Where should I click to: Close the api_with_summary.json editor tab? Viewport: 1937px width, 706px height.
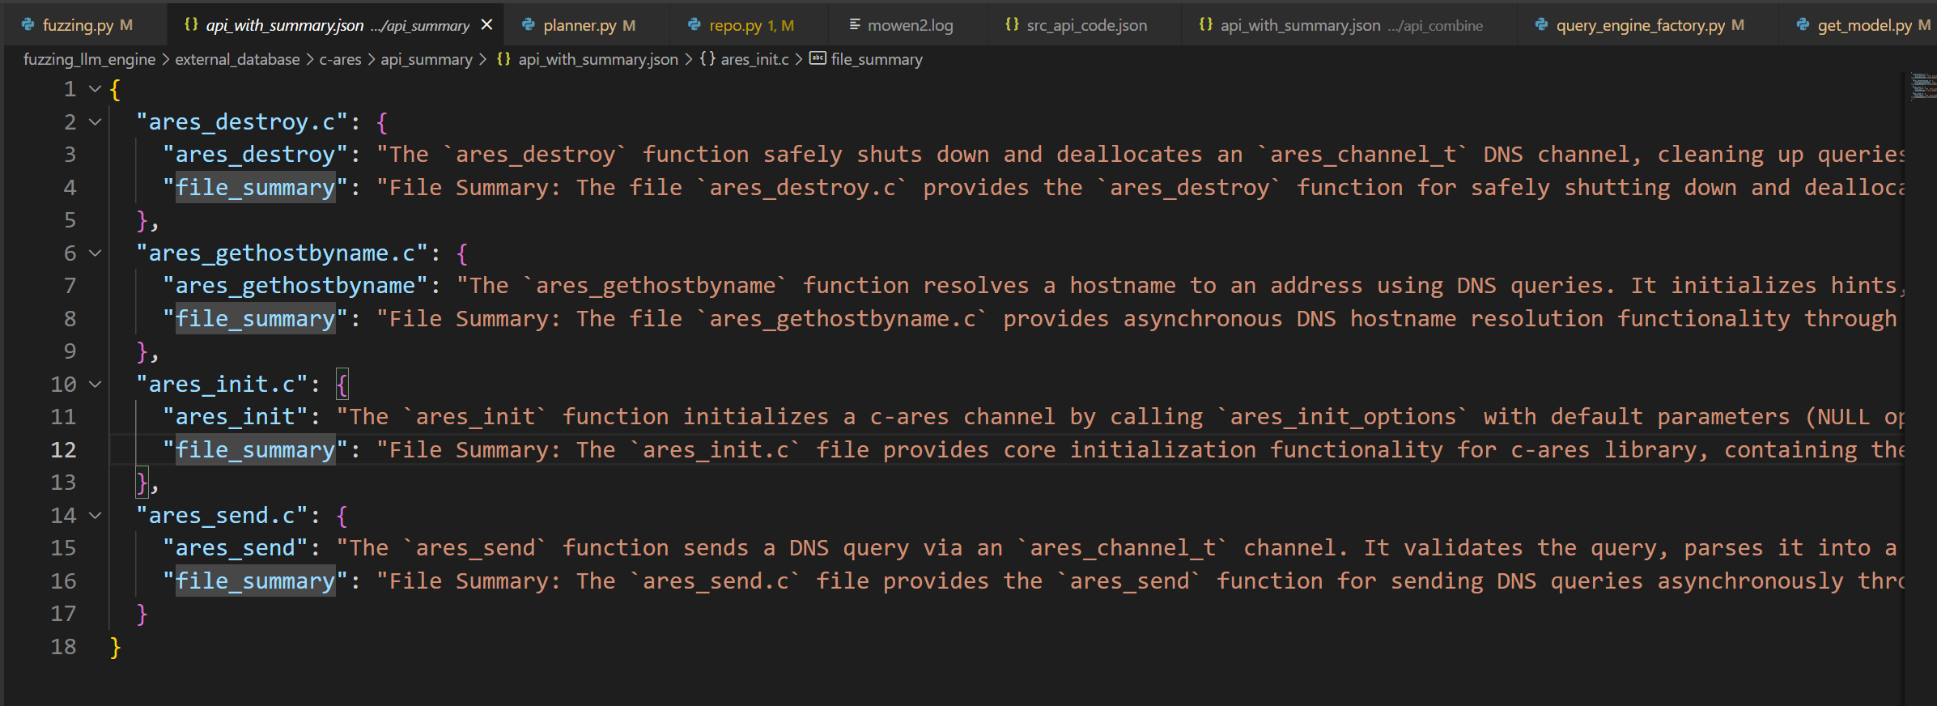(x=486, y=25)
